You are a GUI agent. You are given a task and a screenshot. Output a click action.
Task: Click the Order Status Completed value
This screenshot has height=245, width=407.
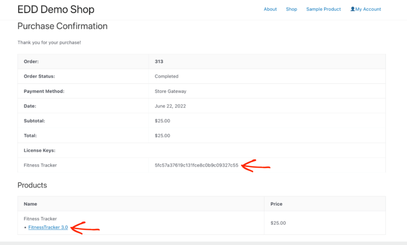[167, 76]
